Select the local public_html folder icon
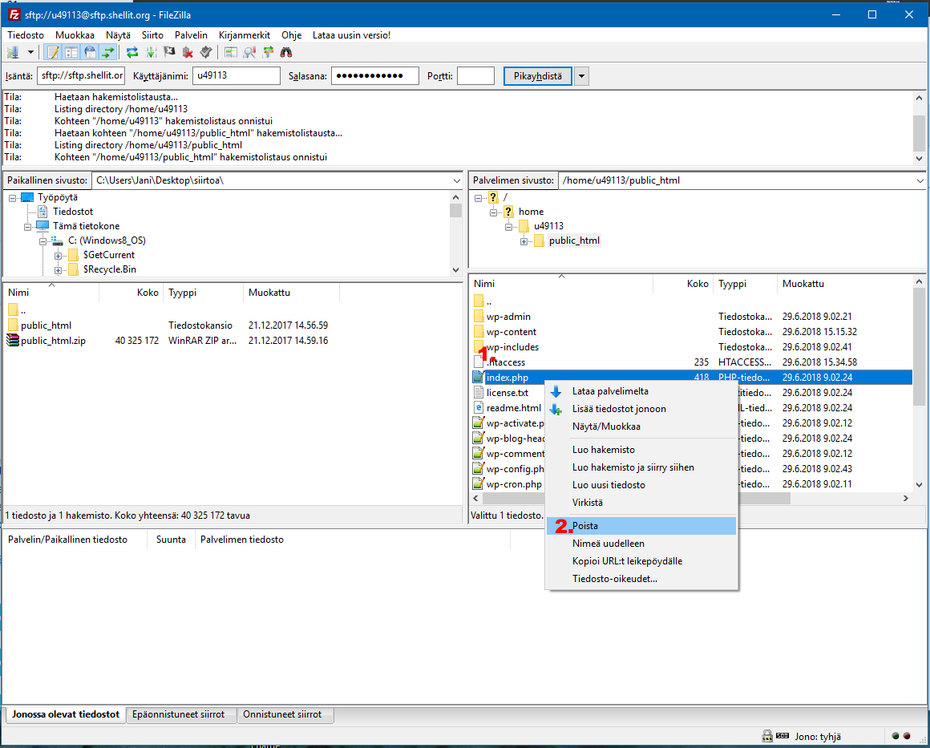This screenshot has width=930, height=748. coord(13,325)
